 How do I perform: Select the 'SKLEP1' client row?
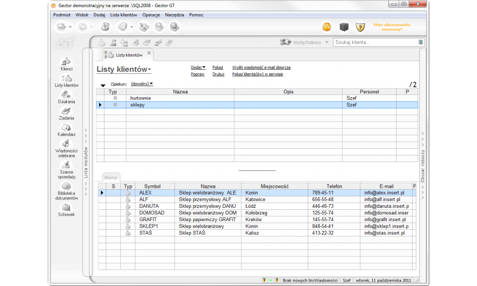pyautogui.click(x=257, y=226)
